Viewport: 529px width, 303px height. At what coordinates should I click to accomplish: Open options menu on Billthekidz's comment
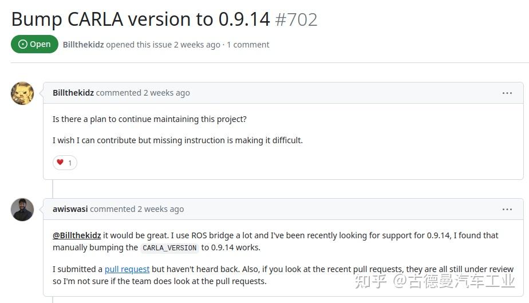(x=507, y=93)
